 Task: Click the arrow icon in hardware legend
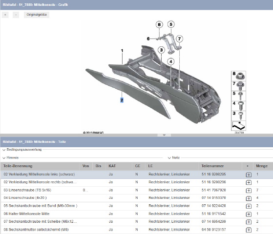tap(238, 125)
